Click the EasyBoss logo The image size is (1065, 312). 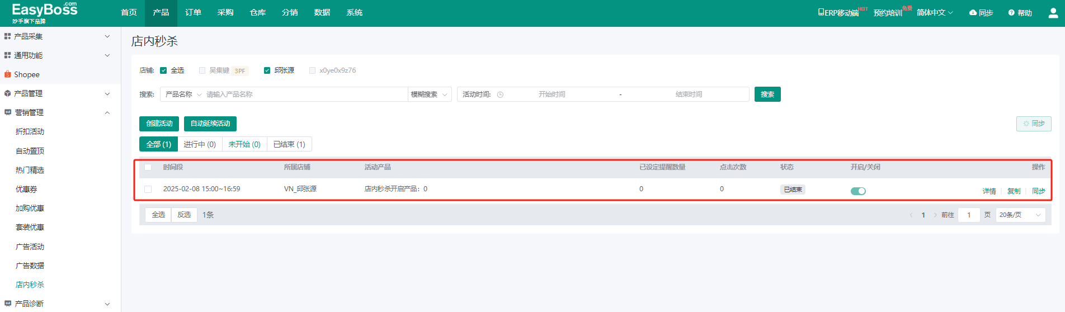pos(45,13)
